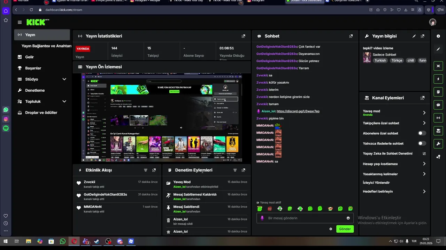Open Takipçilere özel sohbet options

tap(424, 123)
